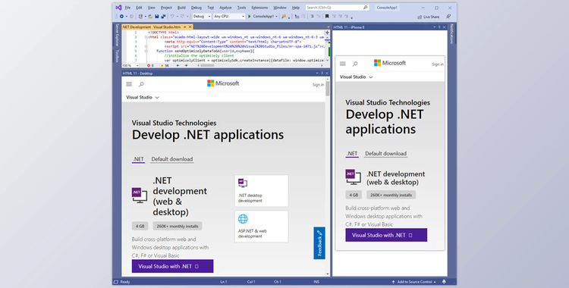This screenshot has width=569, height=288.
Task: Click the Save All icon
Action: coord(163,17)
